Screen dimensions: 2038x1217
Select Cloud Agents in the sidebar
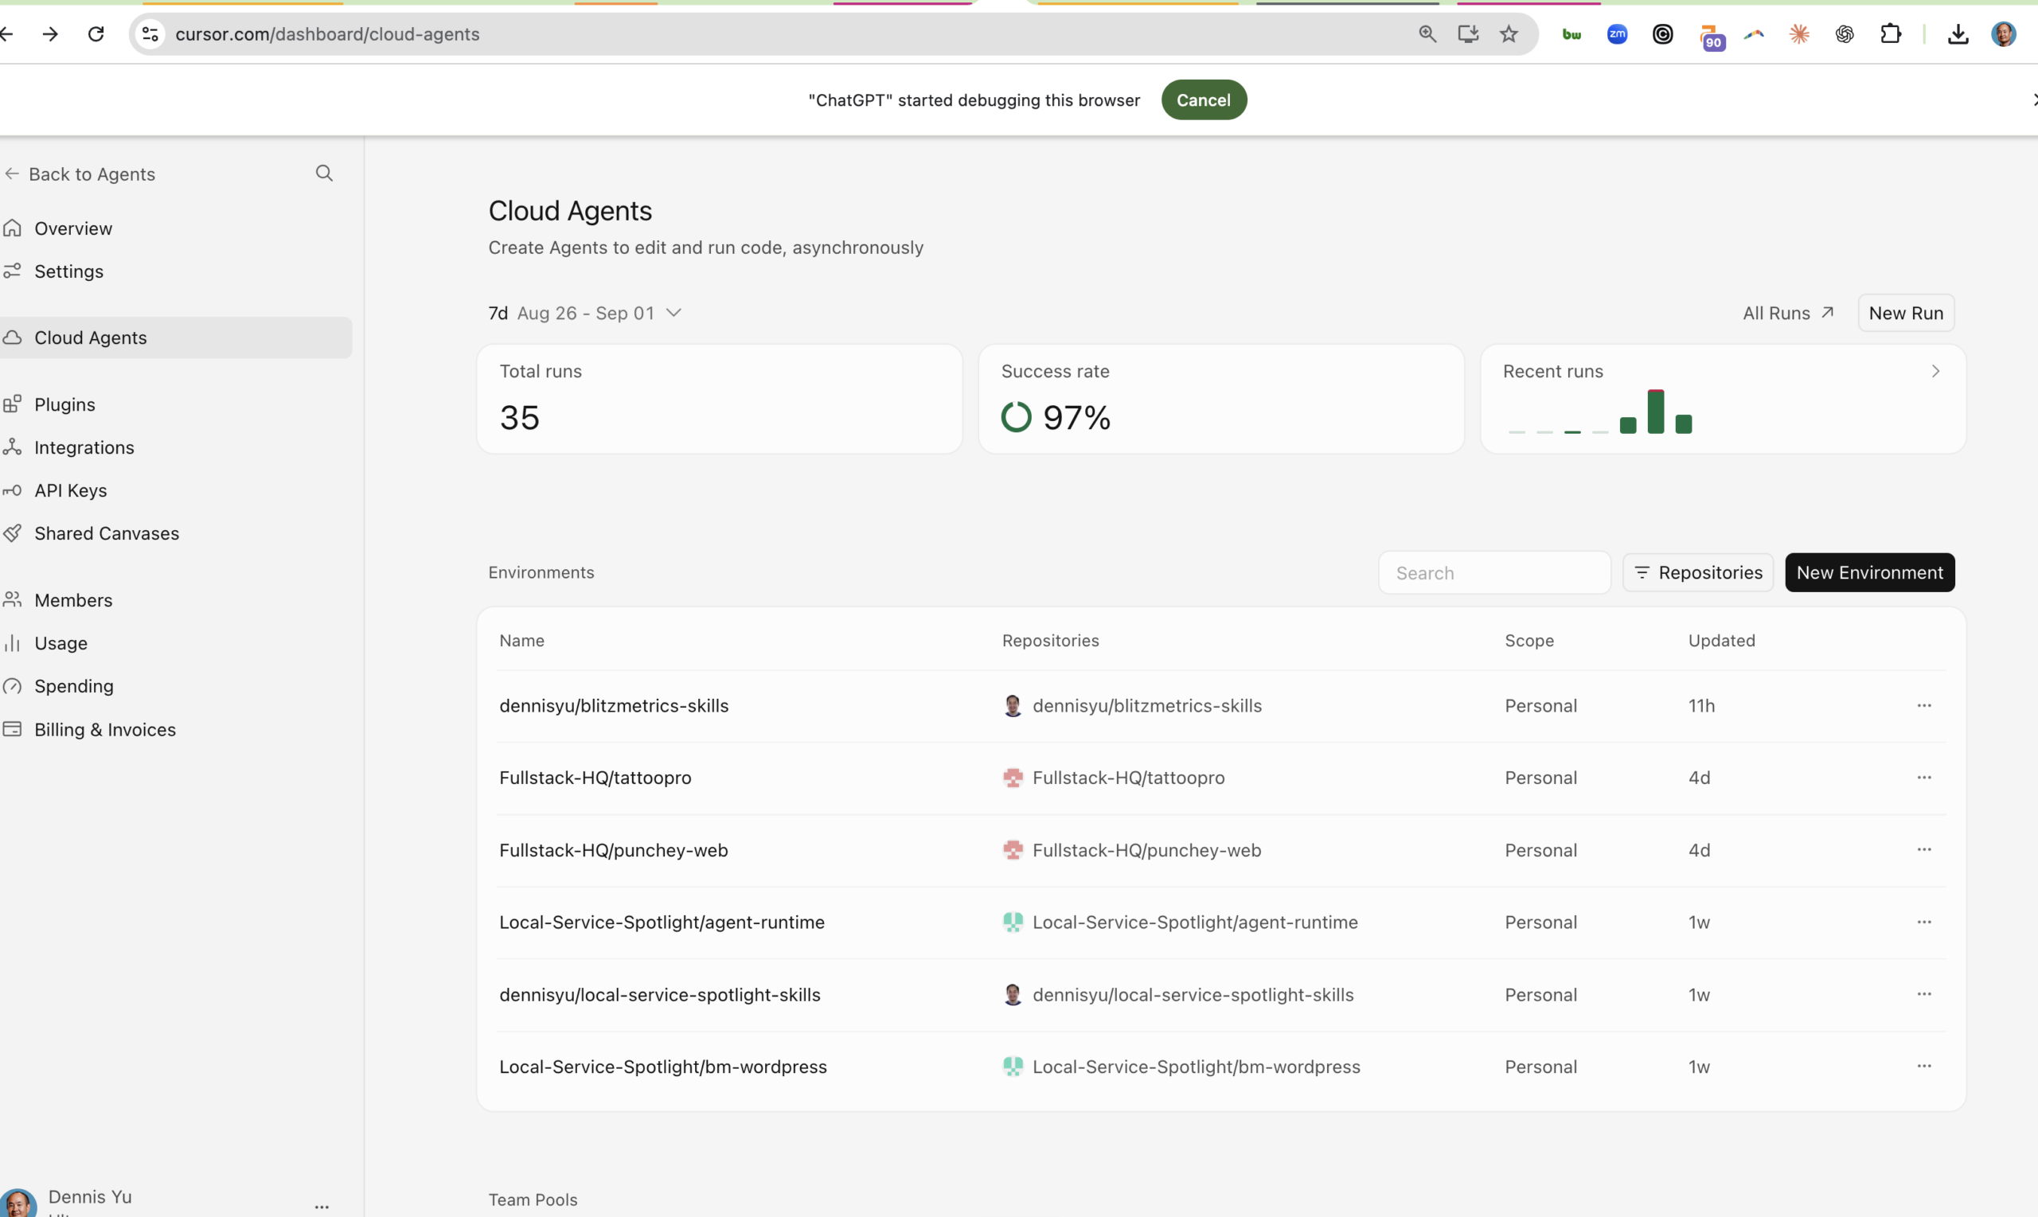(x=175, y=337)
